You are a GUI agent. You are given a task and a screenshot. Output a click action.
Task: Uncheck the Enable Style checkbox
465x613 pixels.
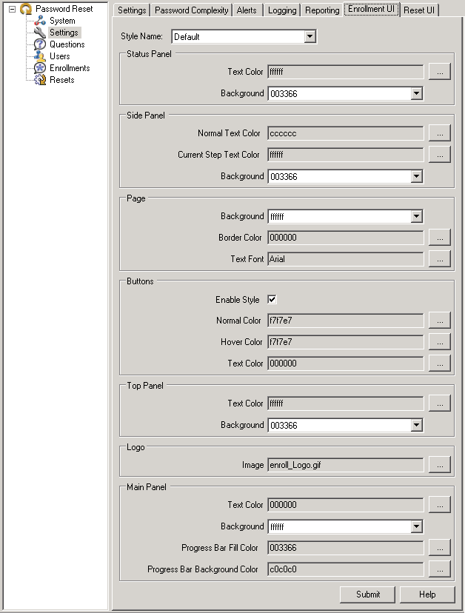click(x=272, y=299)
